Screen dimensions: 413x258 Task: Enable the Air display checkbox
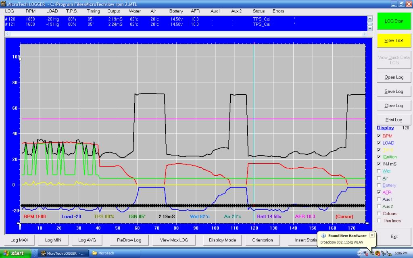pos(379,178)
